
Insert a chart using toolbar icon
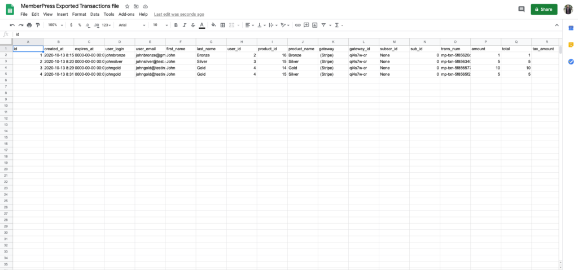[x=314, y=25]
